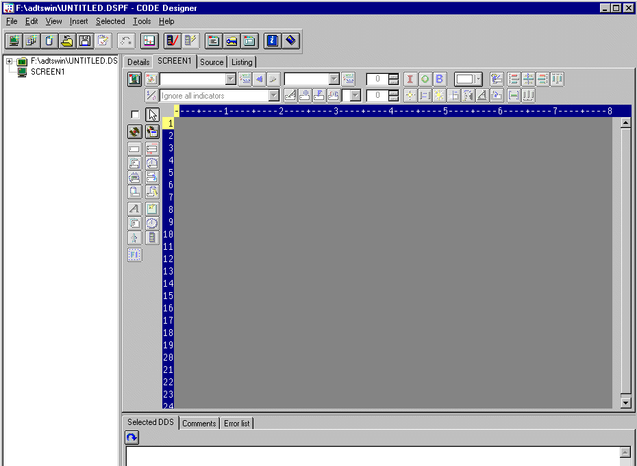Expand the F:\adtswin\UNTITLED.DSPF tree node
Screen dimensions: 637x466
pyautogui.click(x=10, y=62)
